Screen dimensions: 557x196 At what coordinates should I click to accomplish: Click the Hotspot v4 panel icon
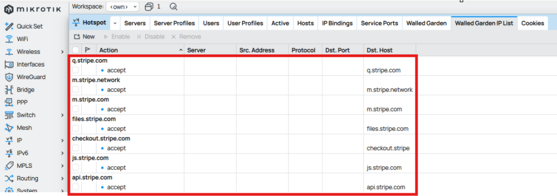tap(76, 23)
